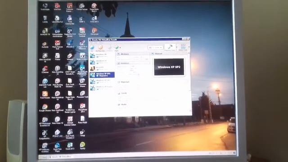Open the Euro Truck Simulator 2 desktop icon
Image resolution: width=288 pixels, height=162 pixels.
click(70, 134)
